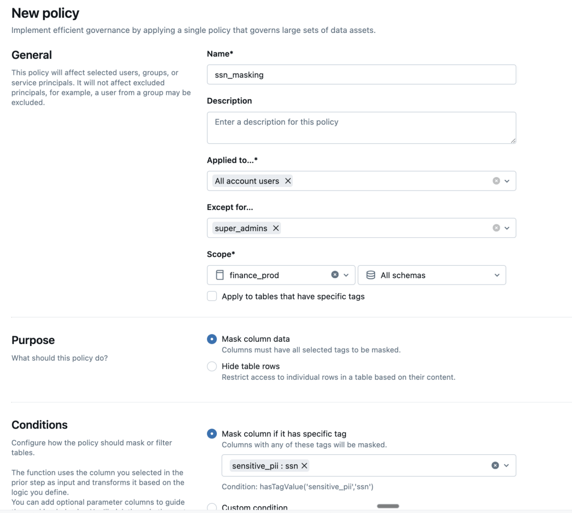Clear all selections in Except for field
This screenshot has height=513, width=572.
coord(496,228)
